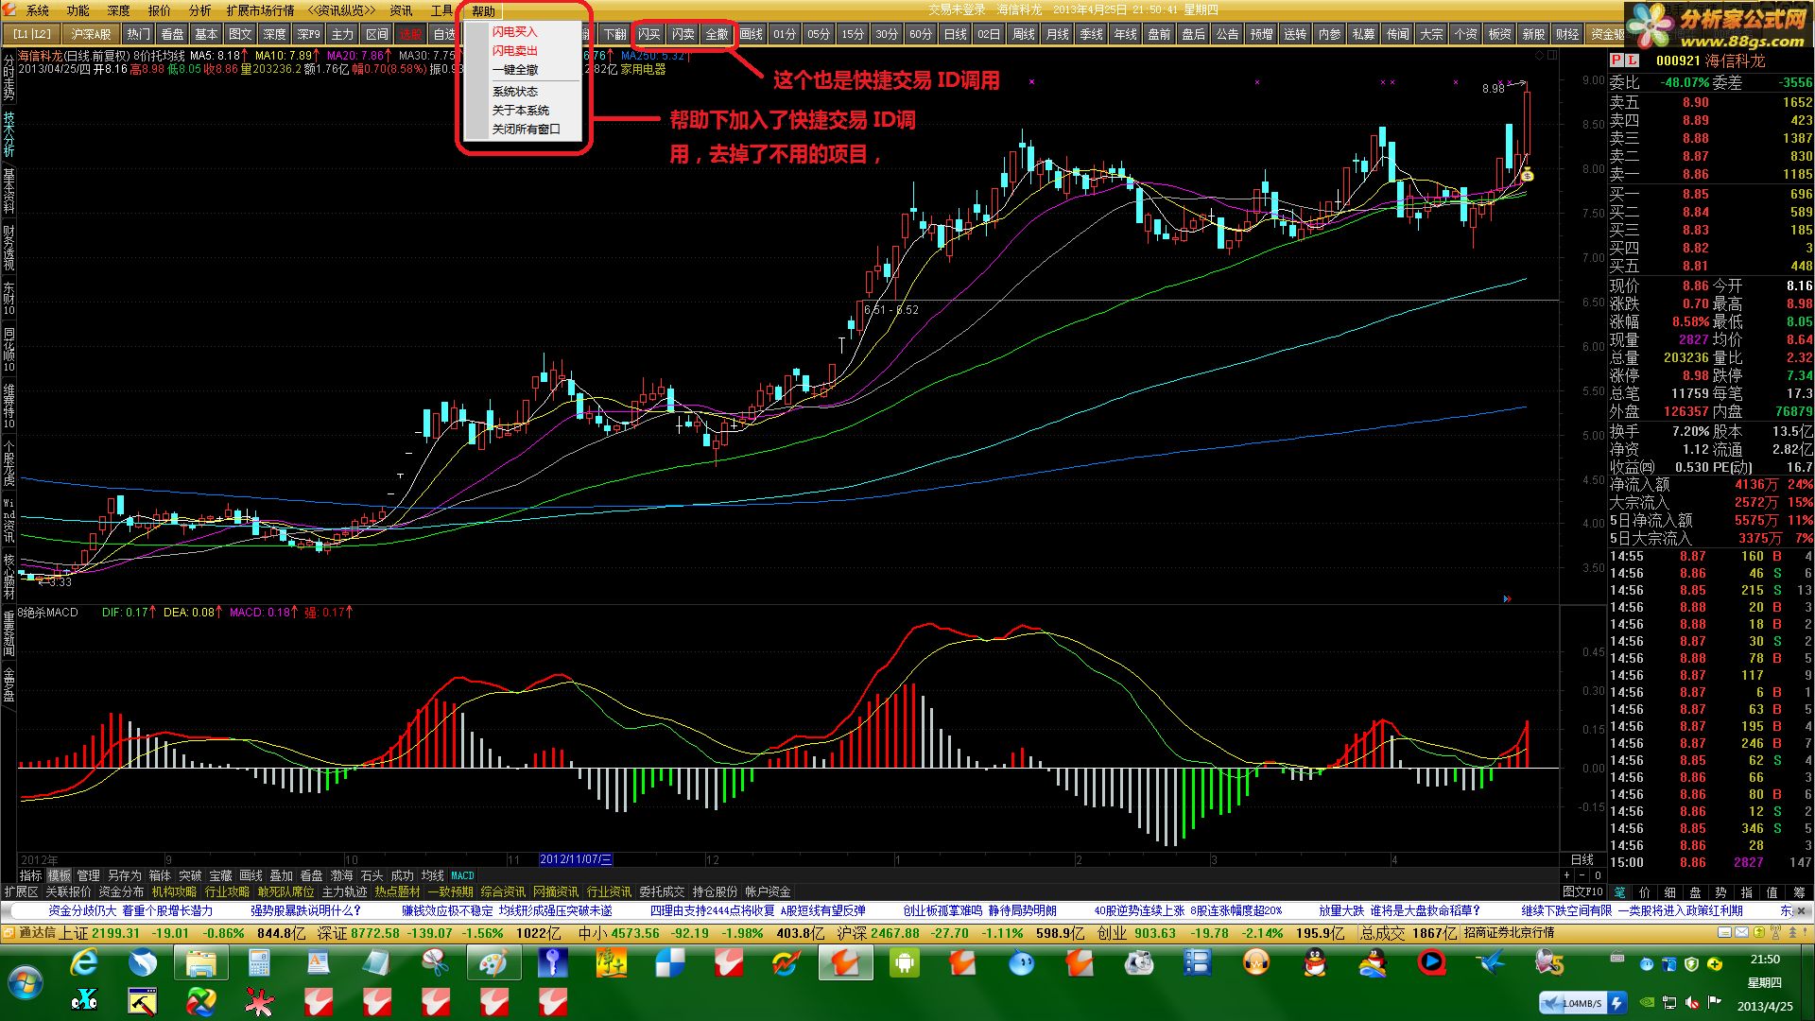Open the 基本资料 side tab

pos(9,191)
